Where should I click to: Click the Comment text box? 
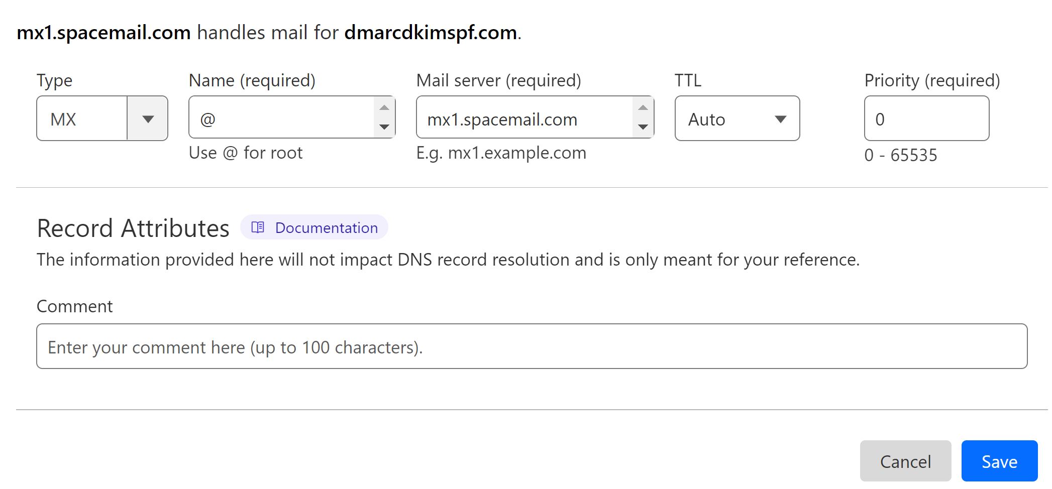click(532, 346)
